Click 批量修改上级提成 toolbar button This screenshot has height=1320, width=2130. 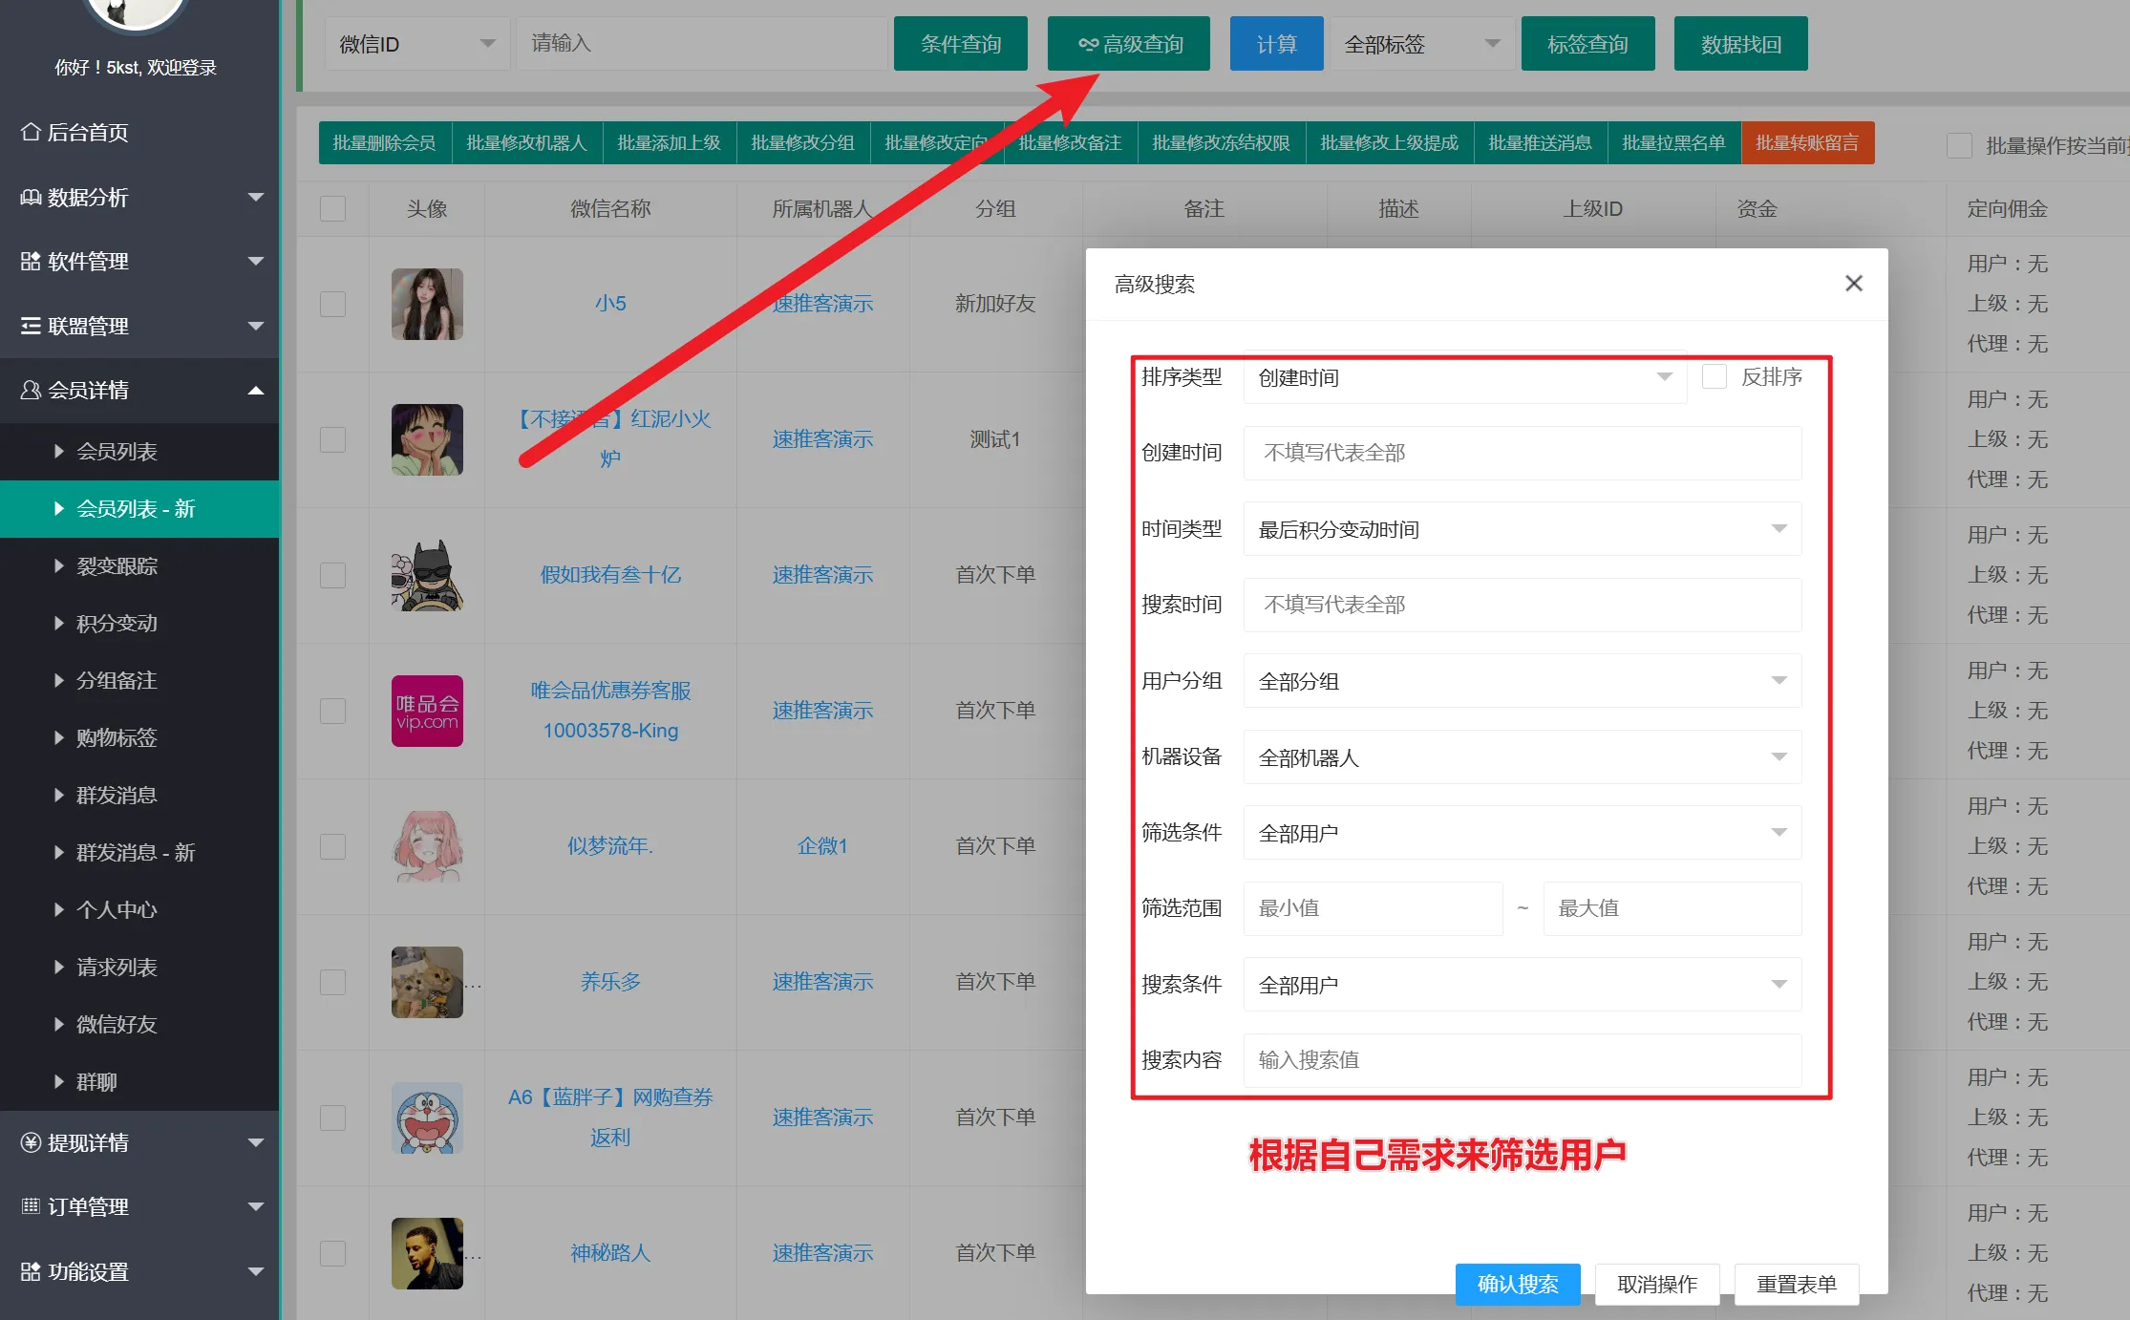[1389, 143]
